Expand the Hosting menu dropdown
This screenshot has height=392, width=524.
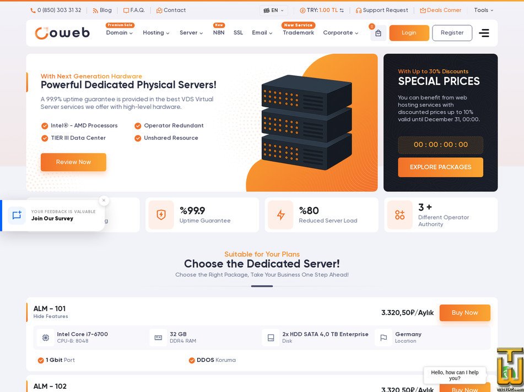tap(156, 32)
